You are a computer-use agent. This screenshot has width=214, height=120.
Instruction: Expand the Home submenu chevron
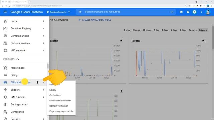click(x=43, y=21)
